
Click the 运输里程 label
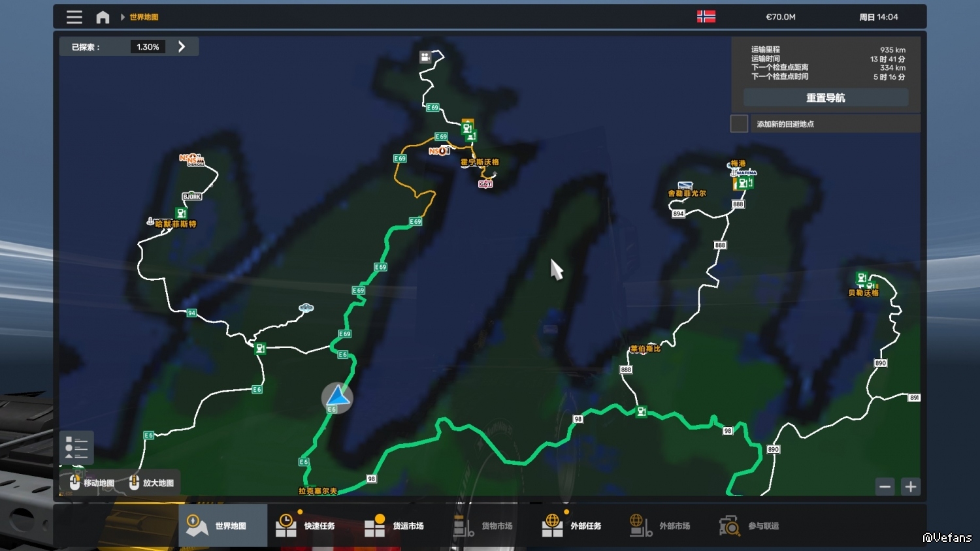click(765, 50)
